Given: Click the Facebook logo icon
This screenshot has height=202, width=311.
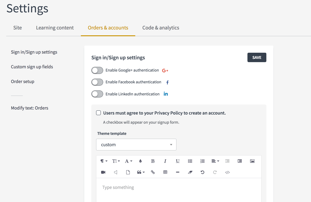Looking at the screenshot, I should [x=167, y=82].
